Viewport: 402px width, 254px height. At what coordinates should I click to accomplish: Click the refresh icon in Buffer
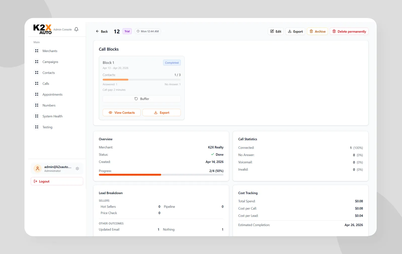point(136,99)
